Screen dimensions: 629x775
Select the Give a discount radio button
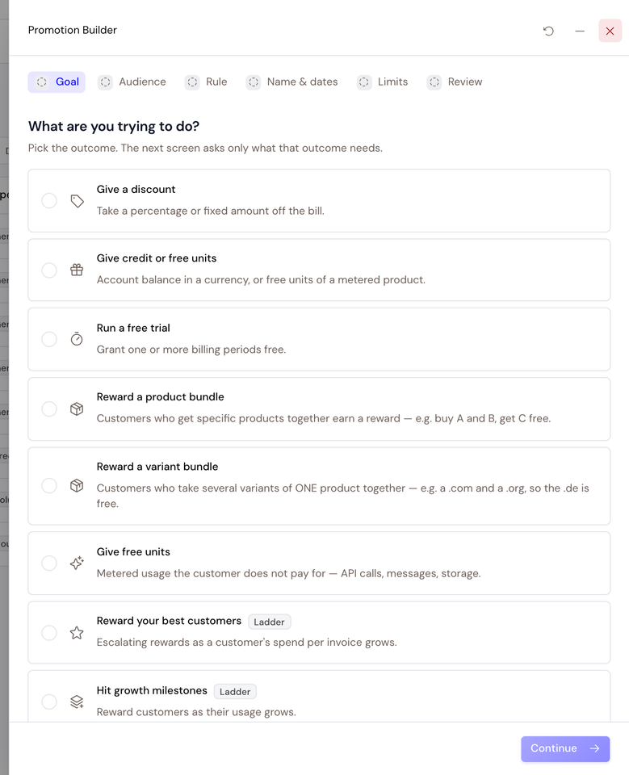click(49, 201)
